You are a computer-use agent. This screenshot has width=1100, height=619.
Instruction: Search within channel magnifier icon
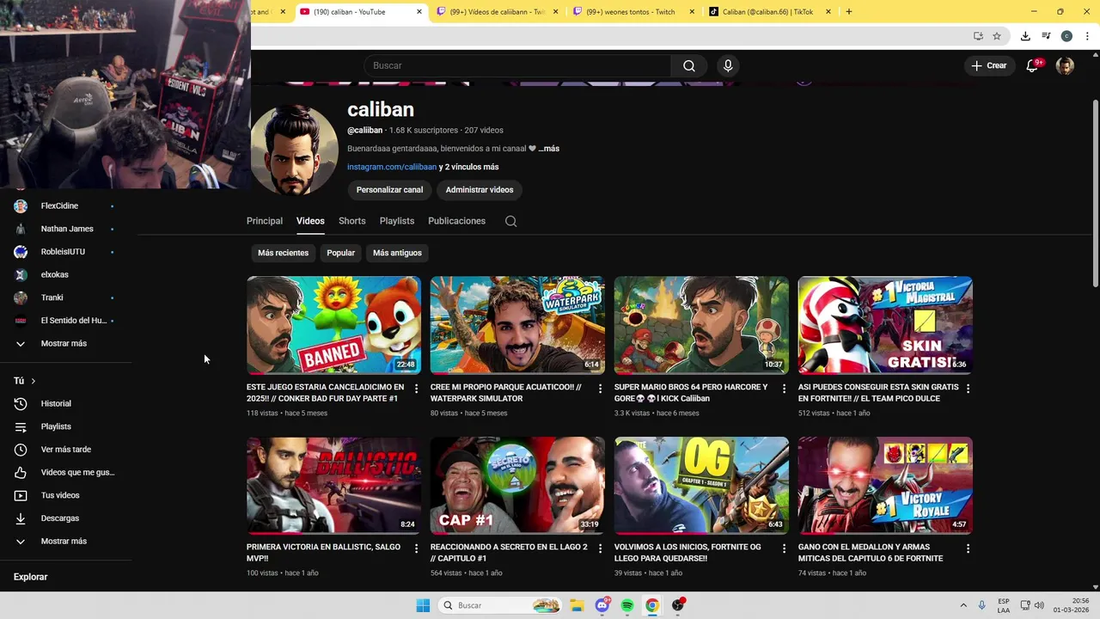[510, 221]
